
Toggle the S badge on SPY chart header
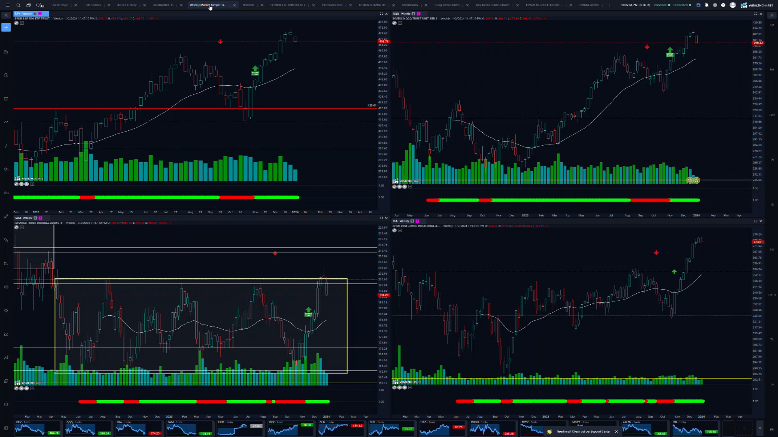coord(35,14)
